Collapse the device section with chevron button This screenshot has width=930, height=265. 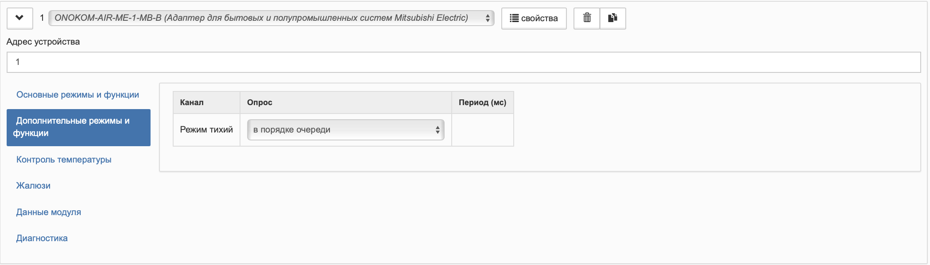pyautogui.click(x=19, y=18)
